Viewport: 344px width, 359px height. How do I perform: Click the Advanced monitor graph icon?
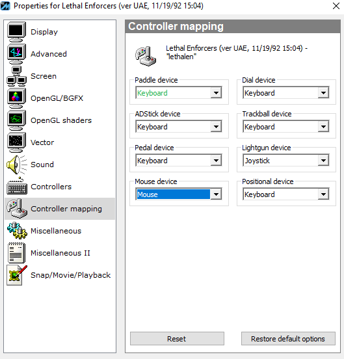[16, 54]
